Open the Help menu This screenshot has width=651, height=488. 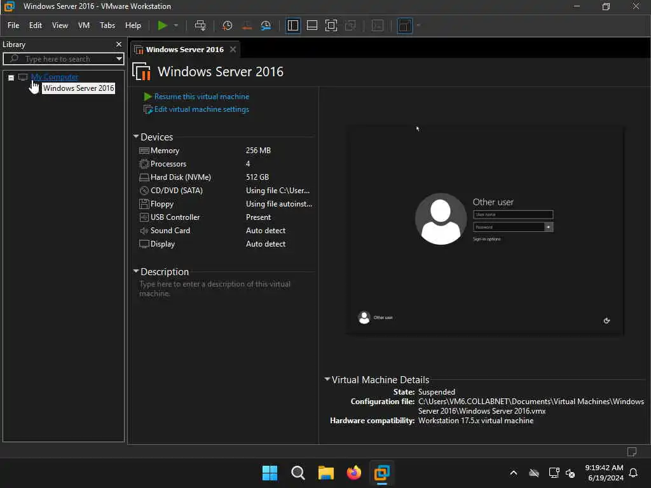[133, 25]
